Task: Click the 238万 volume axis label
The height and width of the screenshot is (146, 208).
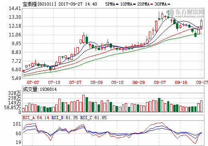Action: click(x=15, y=98)
